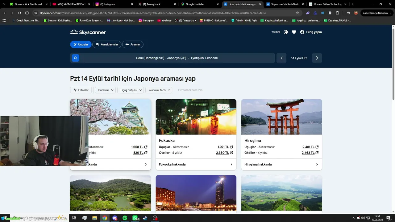This screenshot has height=222, width=395.
Task: Open DeepL Translate bookmark
Action: [x=26, y=20]
